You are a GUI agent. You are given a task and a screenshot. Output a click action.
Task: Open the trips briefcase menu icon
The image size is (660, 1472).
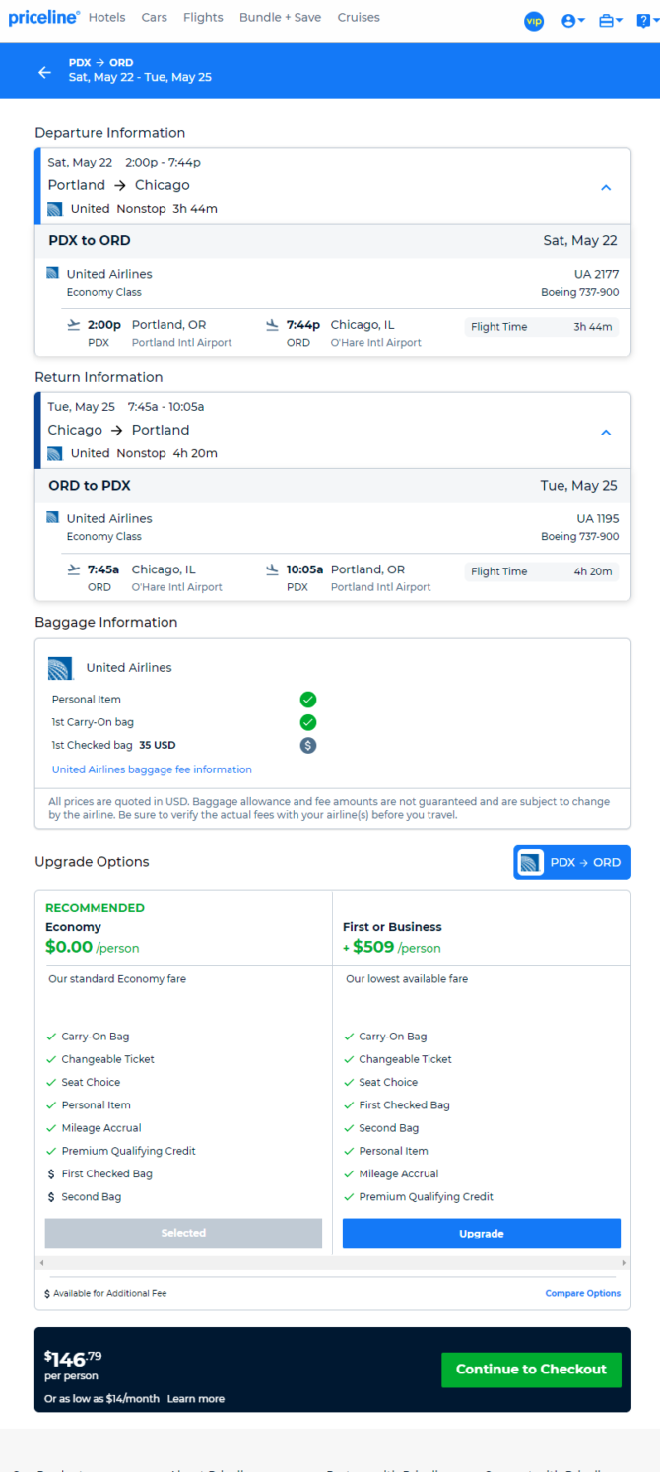coord(611,21)
